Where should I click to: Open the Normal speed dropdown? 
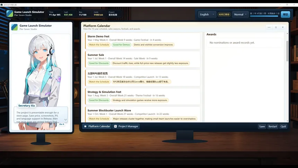[240, 15]
